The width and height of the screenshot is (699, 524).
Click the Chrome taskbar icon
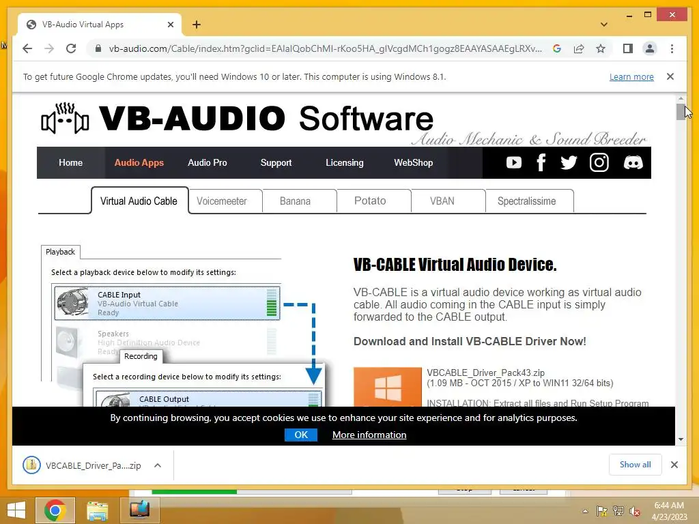coord(55,510)
